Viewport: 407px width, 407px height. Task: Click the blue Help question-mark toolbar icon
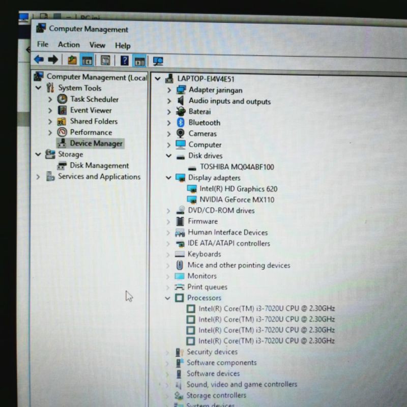(124, 61)
